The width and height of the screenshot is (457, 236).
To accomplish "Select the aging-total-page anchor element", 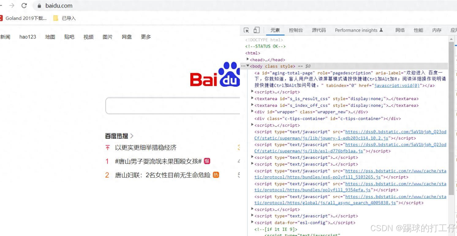I will pos(350,79).
